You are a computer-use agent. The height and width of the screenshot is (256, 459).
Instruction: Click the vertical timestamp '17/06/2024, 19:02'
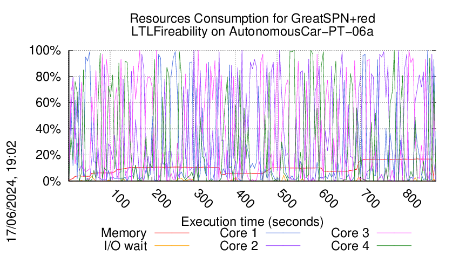coord(12,192)
